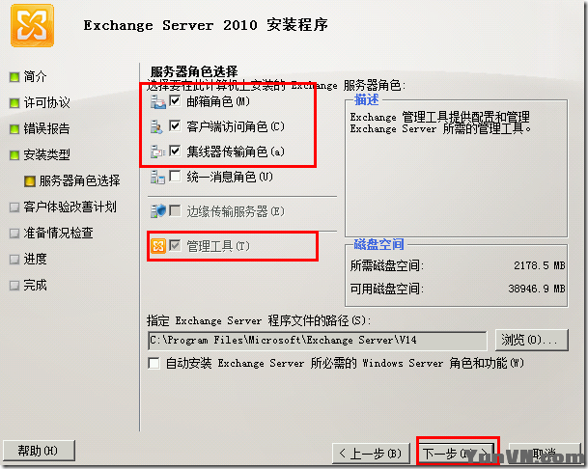Viewport: 588px width, 469px height.
Task: Click the Exchange Server 2010 logo icon
Action: 32,25
